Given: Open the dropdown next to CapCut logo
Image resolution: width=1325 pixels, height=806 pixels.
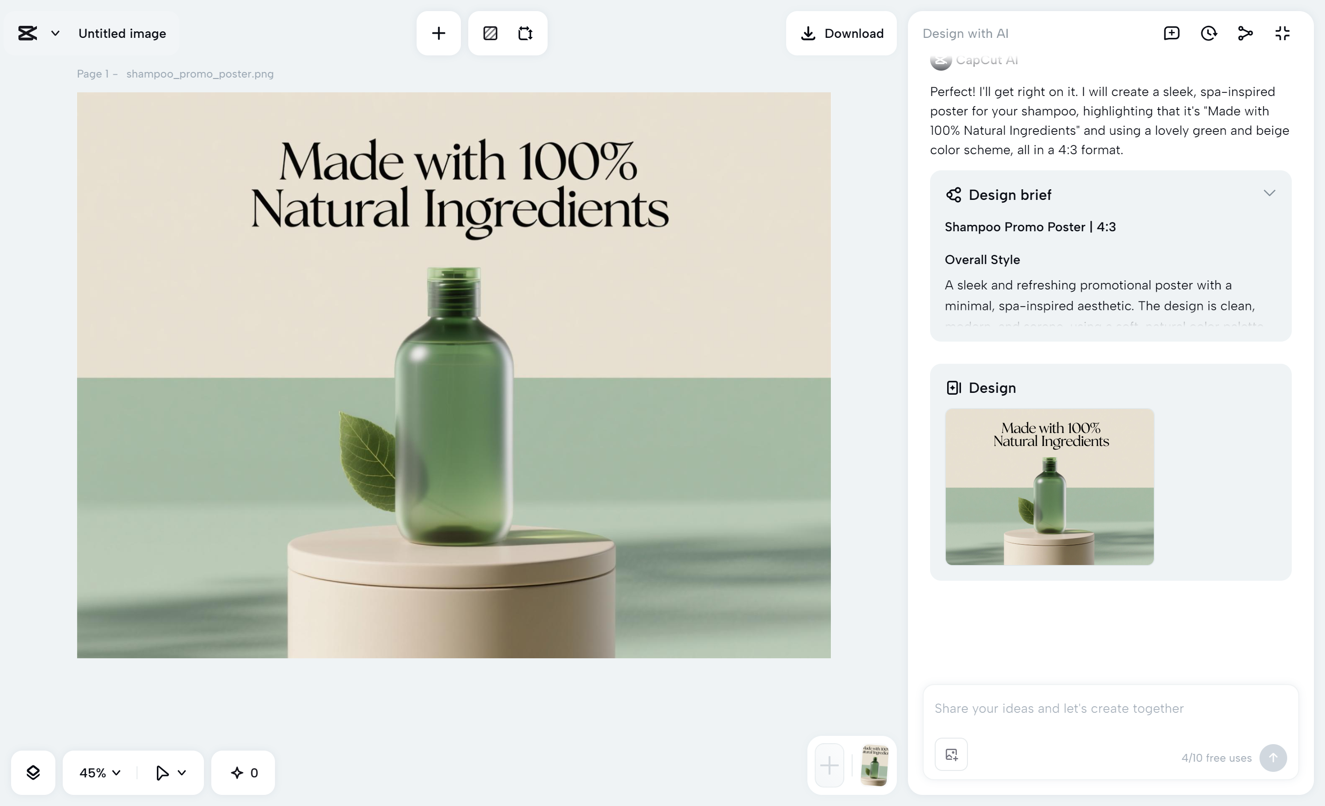Looking at the screenshot, I should pyautogui.click(x=55, y=33).
